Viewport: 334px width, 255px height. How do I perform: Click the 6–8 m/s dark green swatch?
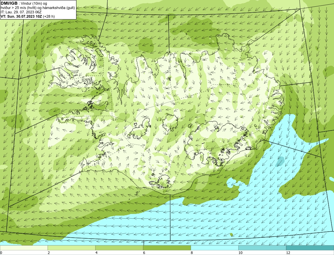(x=167, y=248)
